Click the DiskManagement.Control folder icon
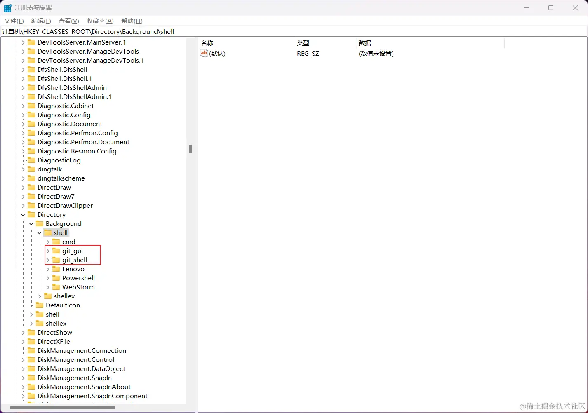The image size is (588, 413). coord(31,359)
